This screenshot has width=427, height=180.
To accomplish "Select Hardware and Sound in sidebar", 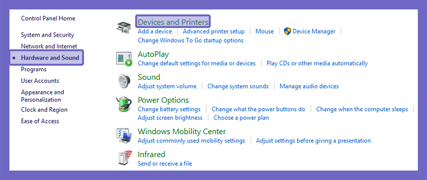I will click(50, 57).
